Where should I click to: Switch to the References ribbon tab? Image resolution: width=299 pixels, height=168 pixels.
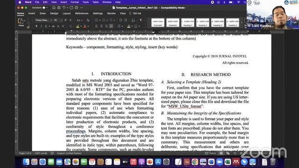pos(82,14)
